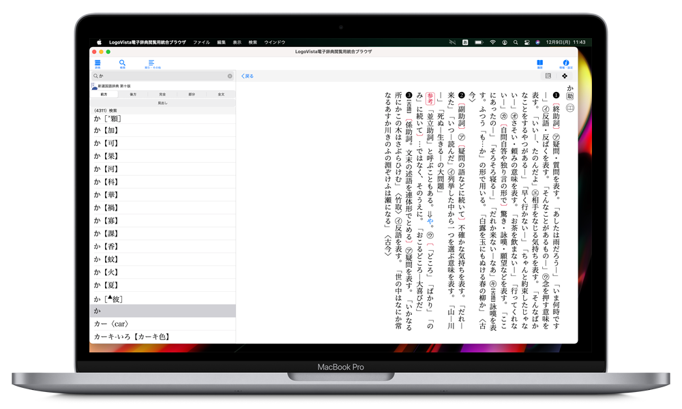Click the four-diamond icon above the entry

coord(565,76)
